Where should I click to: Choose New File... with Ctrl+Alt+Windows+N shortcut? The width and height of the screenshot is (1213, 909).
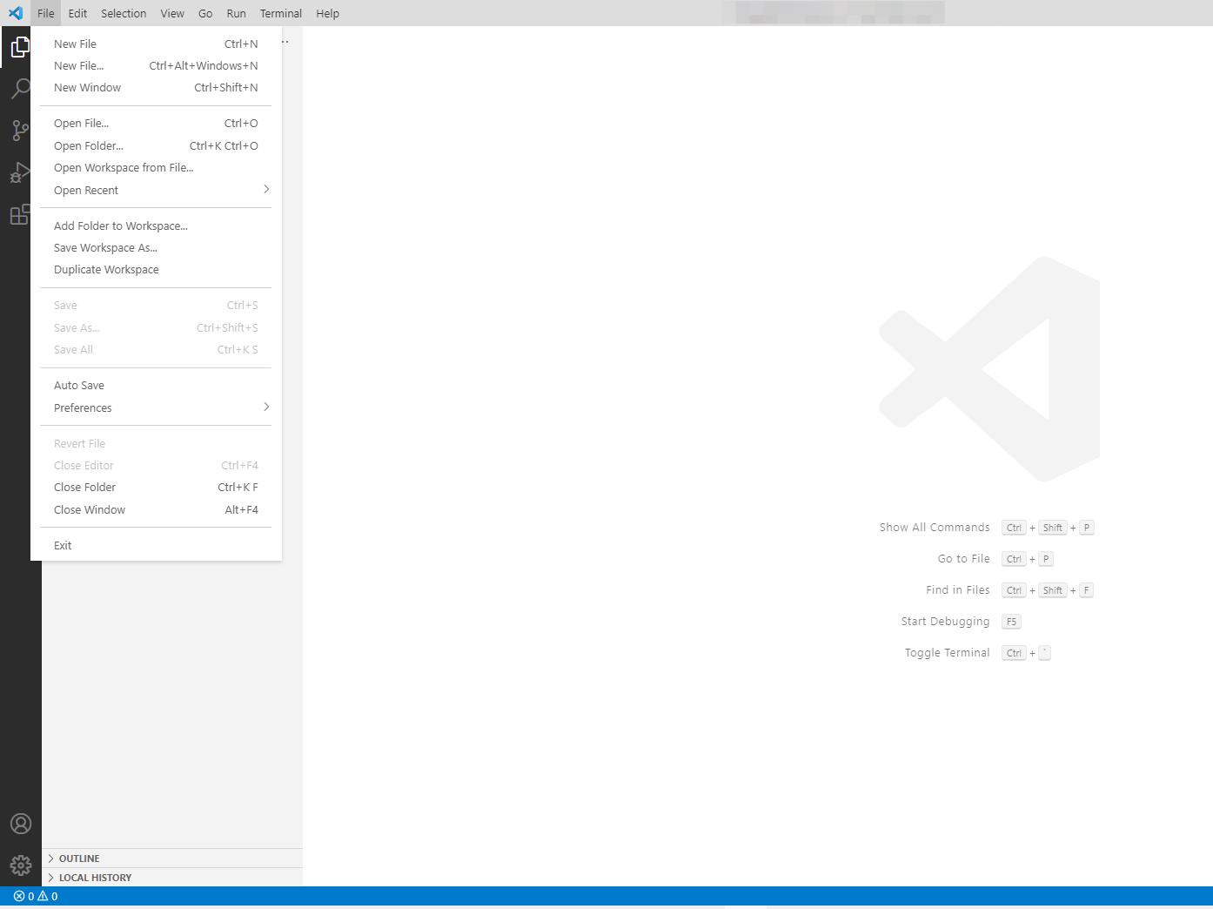(x=157, y=66)
